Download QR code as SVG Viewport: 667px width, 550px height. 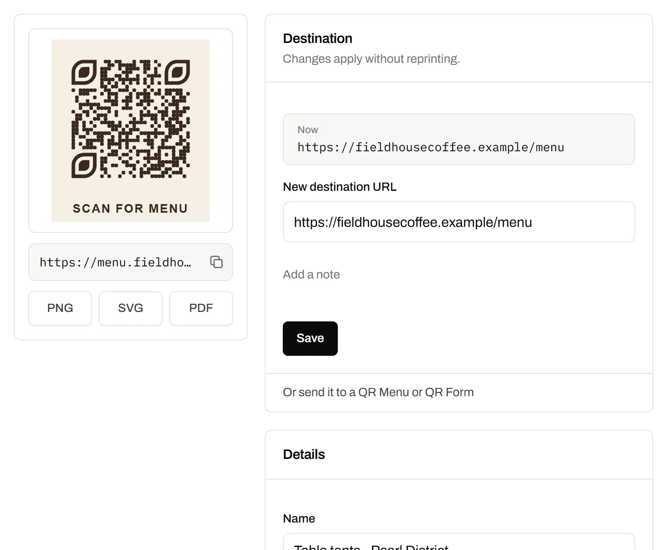(131, 308)
